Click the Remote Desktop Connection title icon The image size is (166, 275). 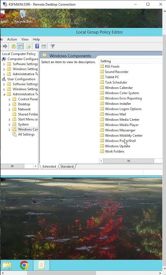tap(5, 4)
